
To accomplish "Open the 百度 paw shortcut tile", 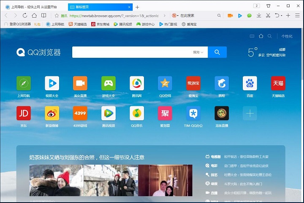I will point(250,83).
